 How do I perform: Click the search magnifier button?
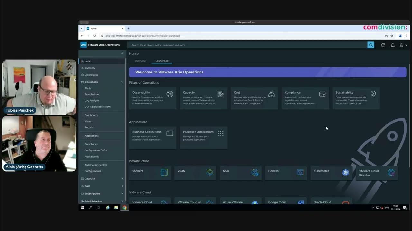(371, 45)
